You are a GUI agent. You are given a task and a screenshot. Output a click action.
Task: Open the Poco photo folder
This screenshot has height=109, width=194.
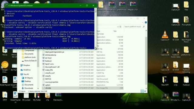tap(186, 21)
